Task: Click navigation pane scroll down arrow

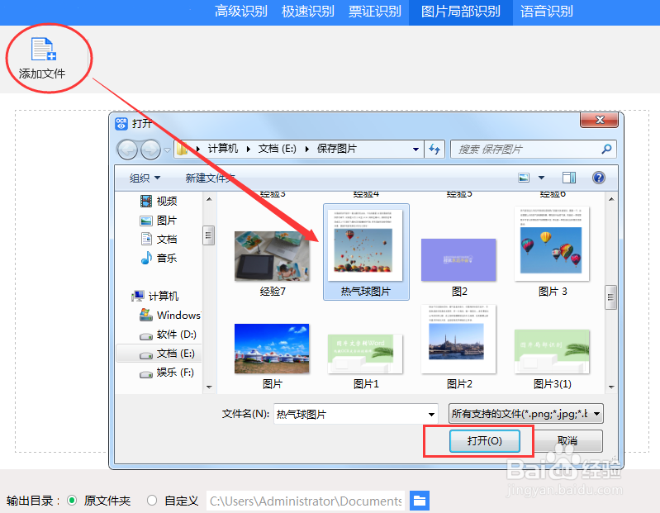Action: (209, 387)
